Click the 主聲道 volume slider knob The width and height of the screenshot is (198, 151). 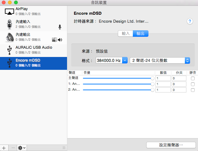tap(152, 78)
